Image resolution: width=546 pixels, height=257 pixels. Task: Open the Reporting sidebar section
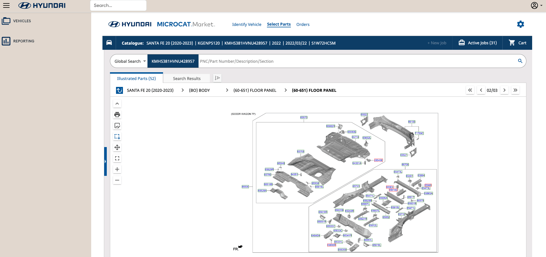pyautogui.click(x=18, y=41)
